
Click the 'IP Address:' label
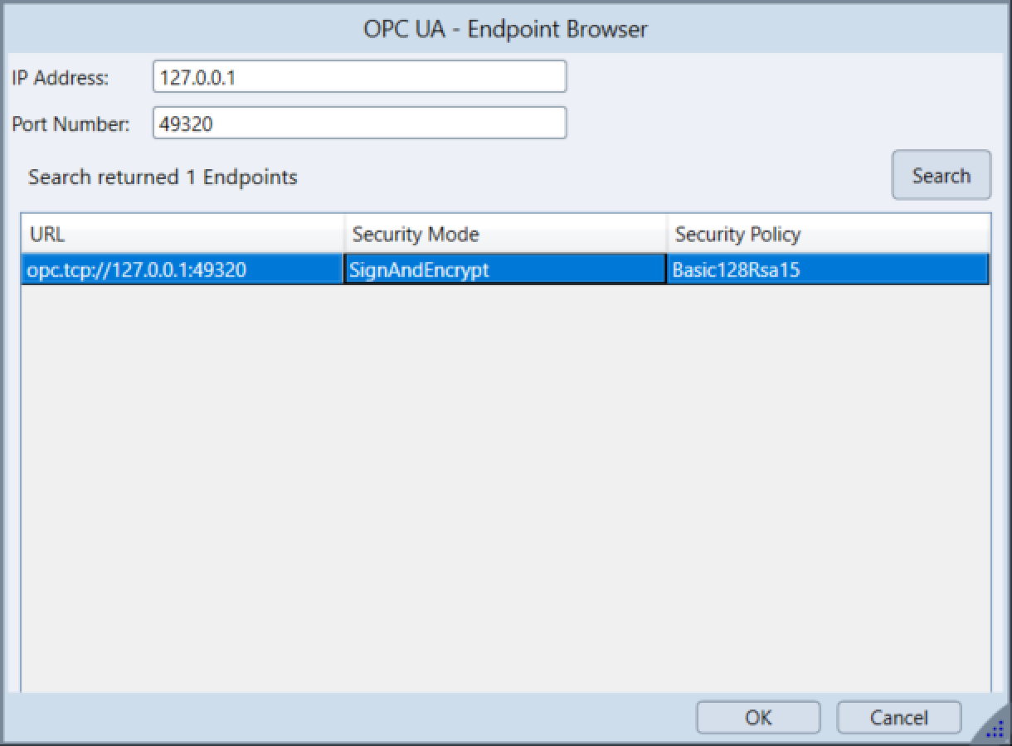click(x=61, y=78)
